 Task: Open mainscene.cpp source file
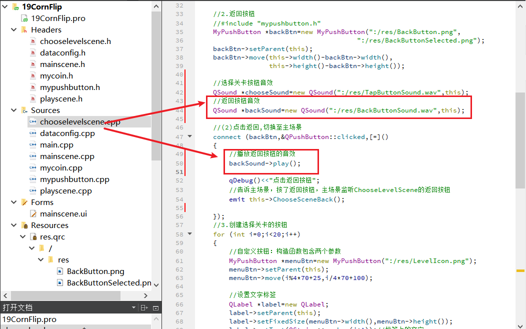click(x=67, y=156)
